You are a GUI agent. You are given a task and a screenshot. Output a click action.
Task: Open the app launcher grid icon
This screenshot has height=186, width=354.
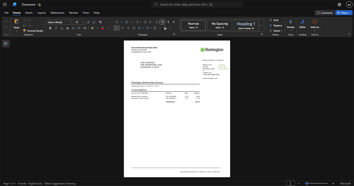pos(5,4)
